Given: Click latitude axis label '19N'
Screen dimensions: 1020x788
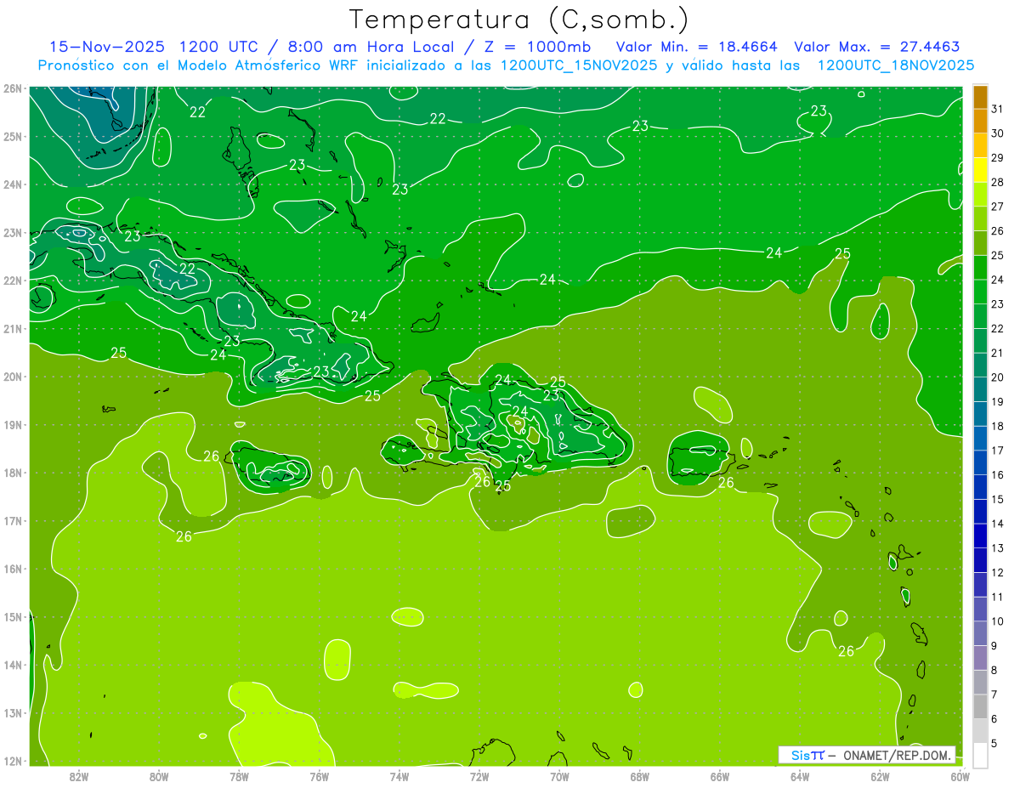Looking at the screenshot, I should coord(13,425).
